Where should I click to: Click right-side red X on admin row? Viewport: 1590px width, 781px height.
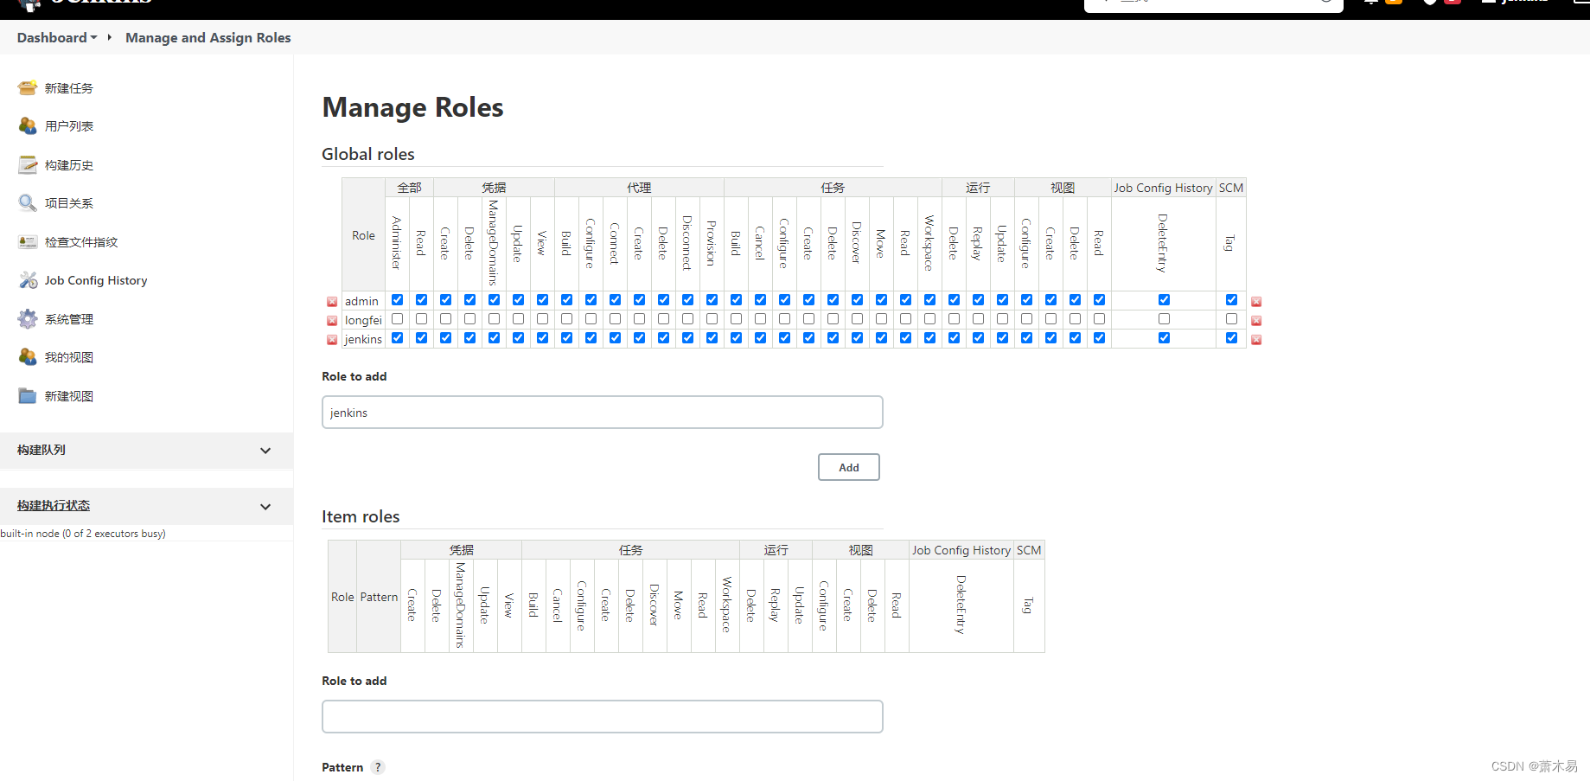pyautogui.click(x=1256, y=302)
